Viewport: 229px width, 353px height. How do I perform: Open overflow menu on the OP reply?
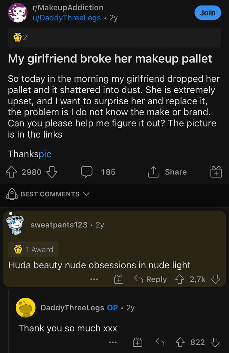pyautogui.click(x=113, y=342)
